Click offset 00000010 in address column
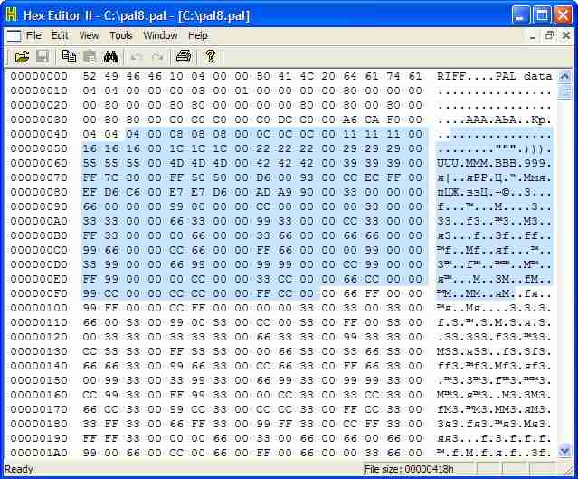Screen dimensions: 578x479 tap(39, 91)
